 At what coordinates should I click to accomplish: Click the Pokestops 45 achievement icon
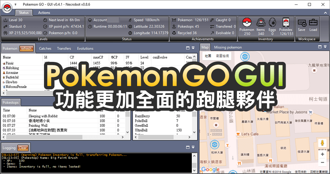pyautogui.click(x=174, y=26)
